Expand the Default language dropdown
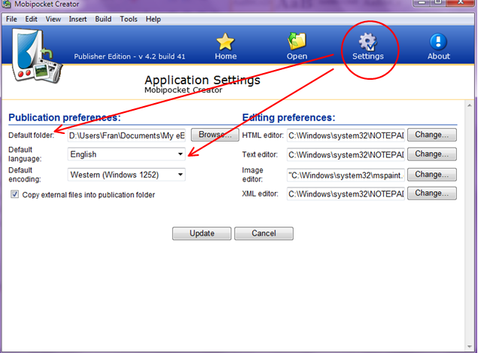This screenshot has height=353, width=478. 126,154
